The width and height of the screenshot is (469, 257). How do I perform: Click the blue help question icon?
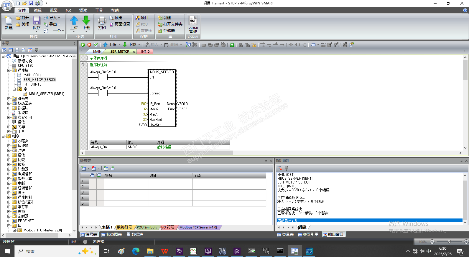pyautogui.click(x=465, y=10)
